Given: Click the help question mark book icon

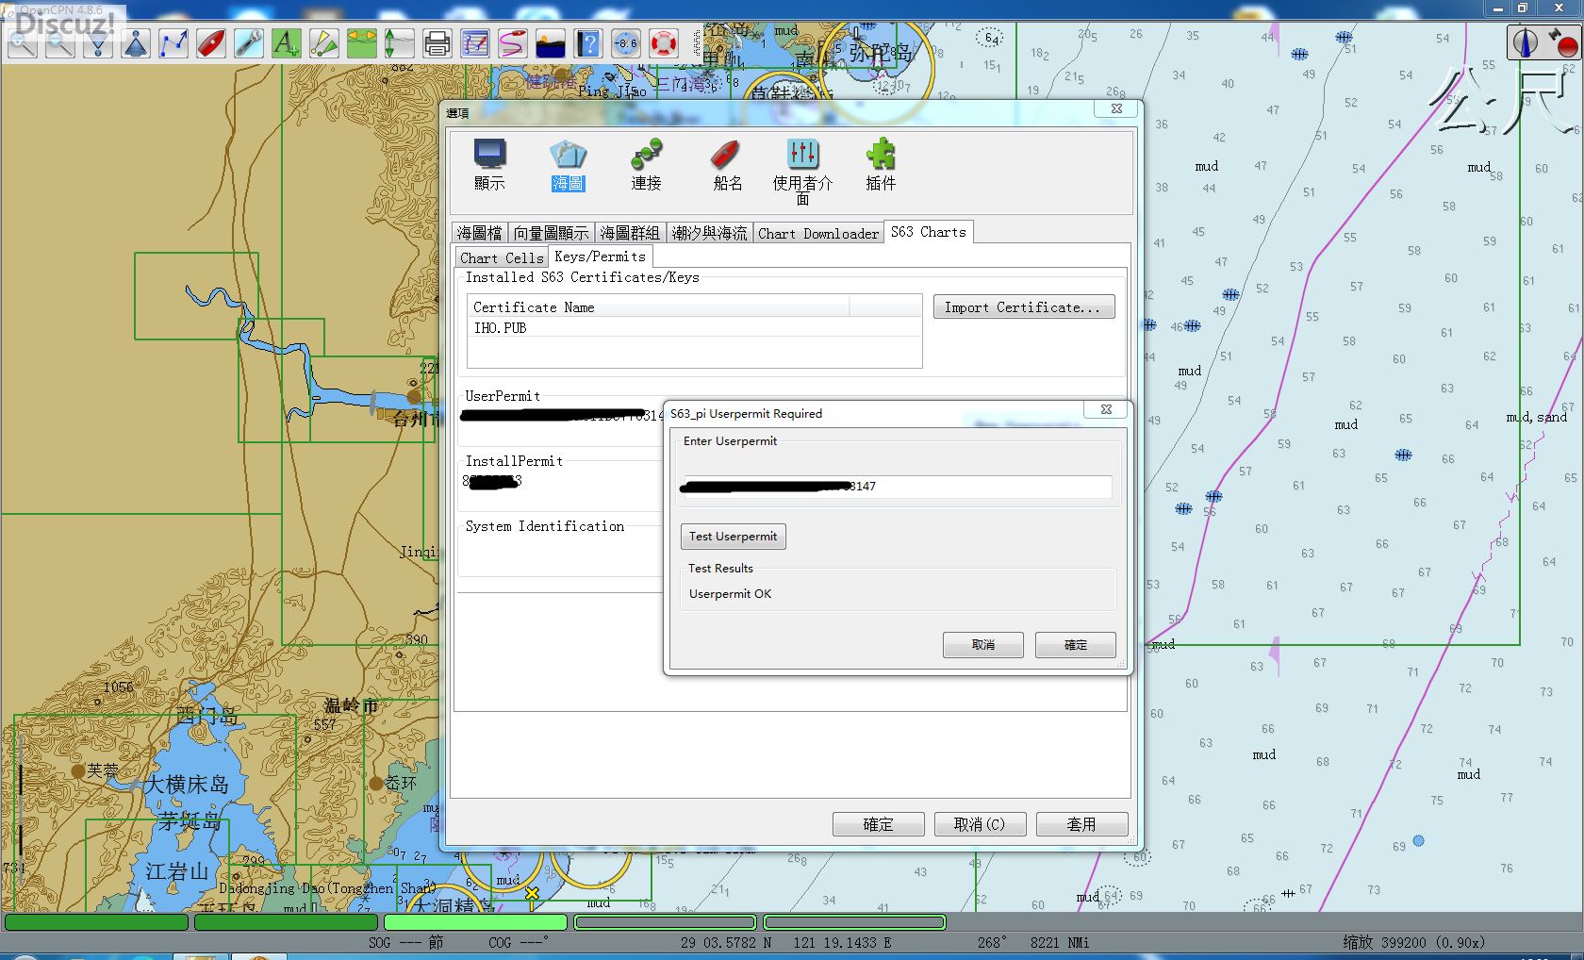Looking at the screenshot, I should [x=588, y=43].
